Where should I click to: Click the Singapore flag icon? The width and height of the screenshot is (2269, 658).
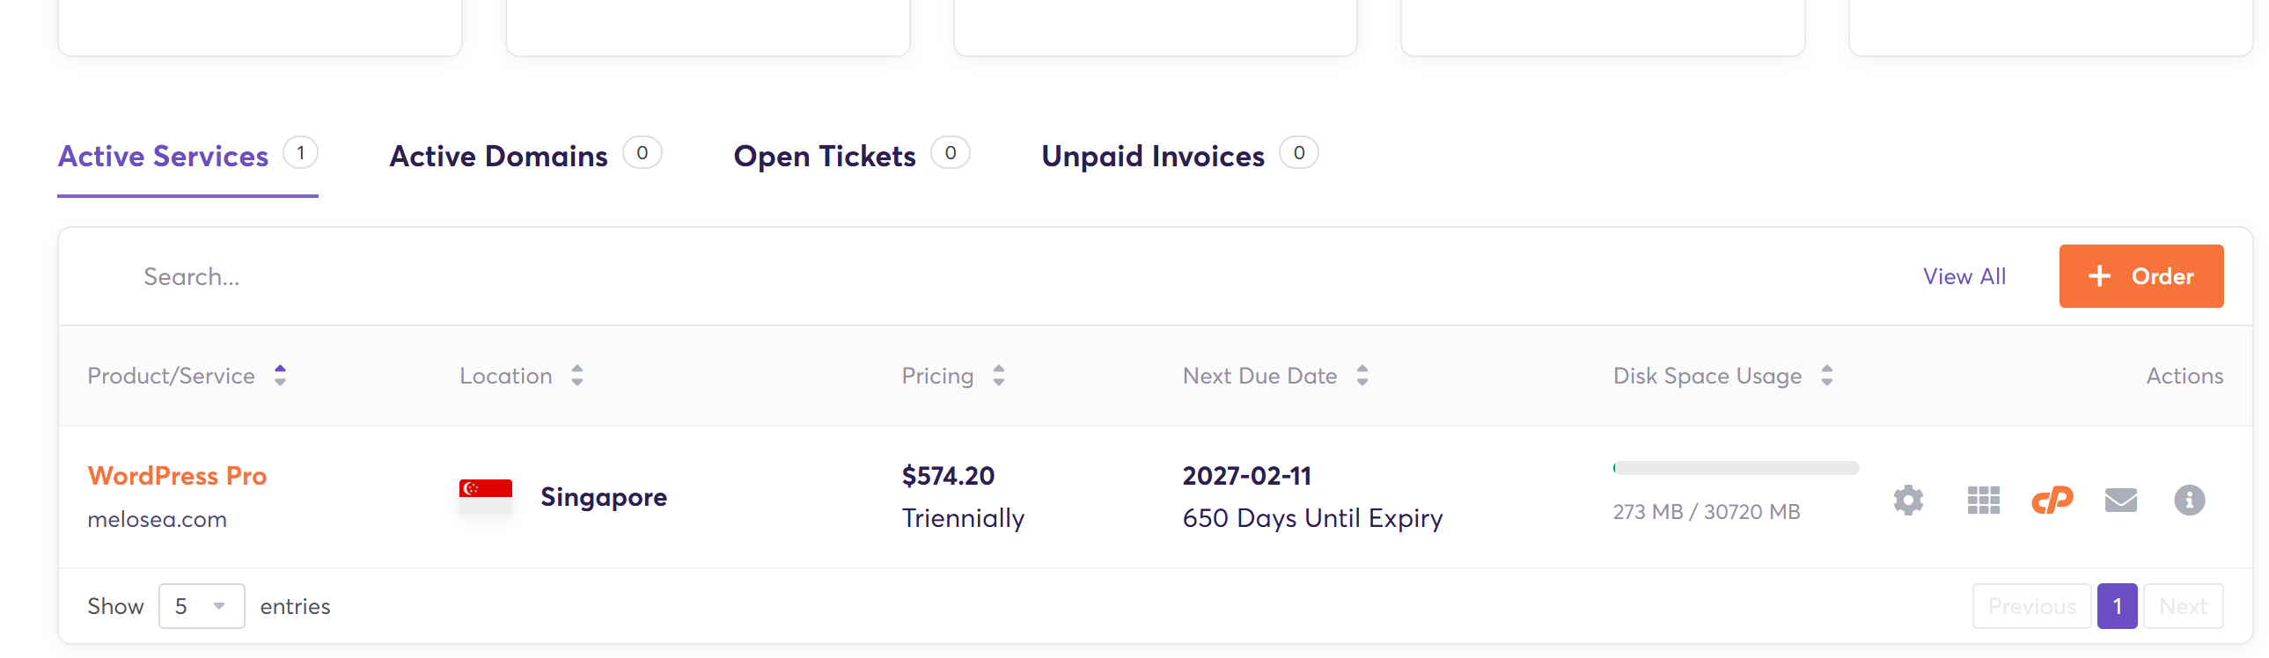[x=485, y=496]
